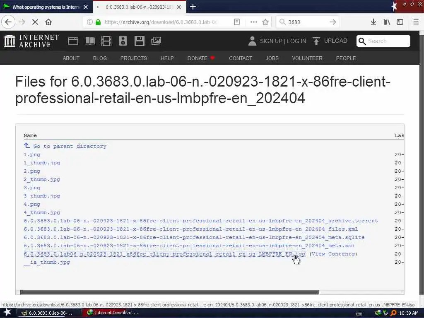Focus the Internet Archive Search field

tap(383, 41)
